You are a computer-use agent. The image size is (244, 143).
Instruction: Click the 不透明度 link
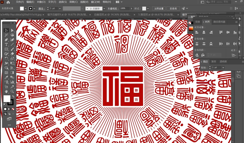(x=113, y=9)
